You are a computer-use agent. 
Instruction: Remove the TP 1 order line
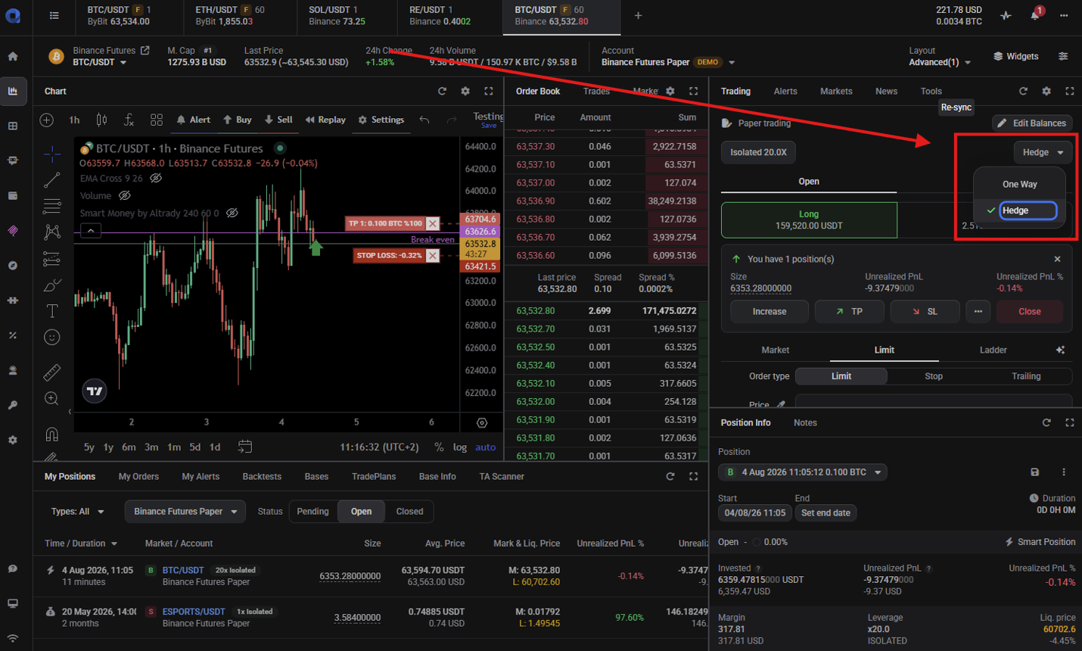pyautogui.click(x=432, y=223)
